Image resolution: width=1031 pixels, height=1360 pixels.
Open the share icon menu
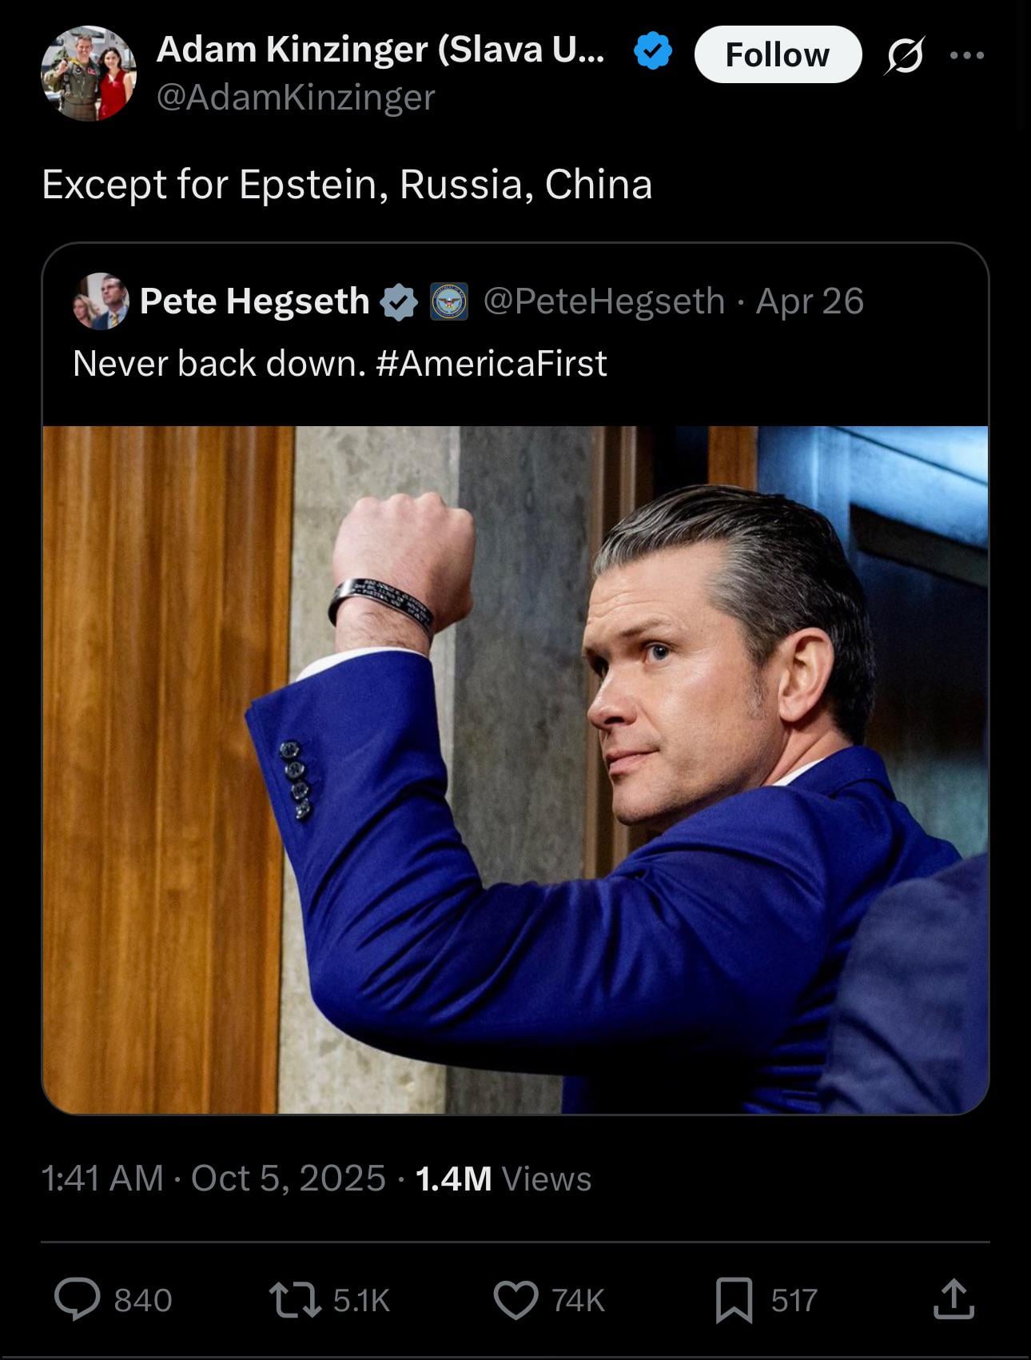[953, 1299]
